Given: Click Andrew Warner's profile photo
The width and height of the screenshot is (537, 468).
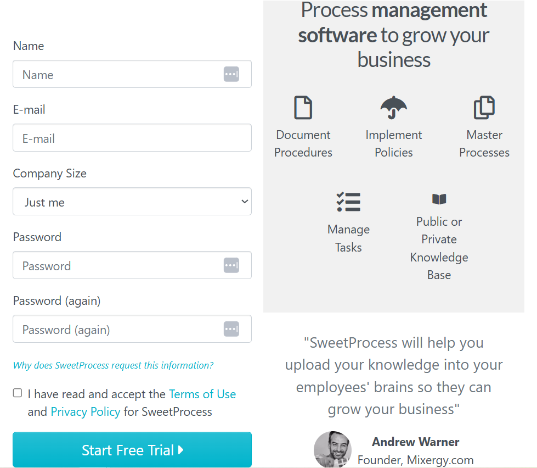Looking at the screenshot, I should [x=332, y=450].
